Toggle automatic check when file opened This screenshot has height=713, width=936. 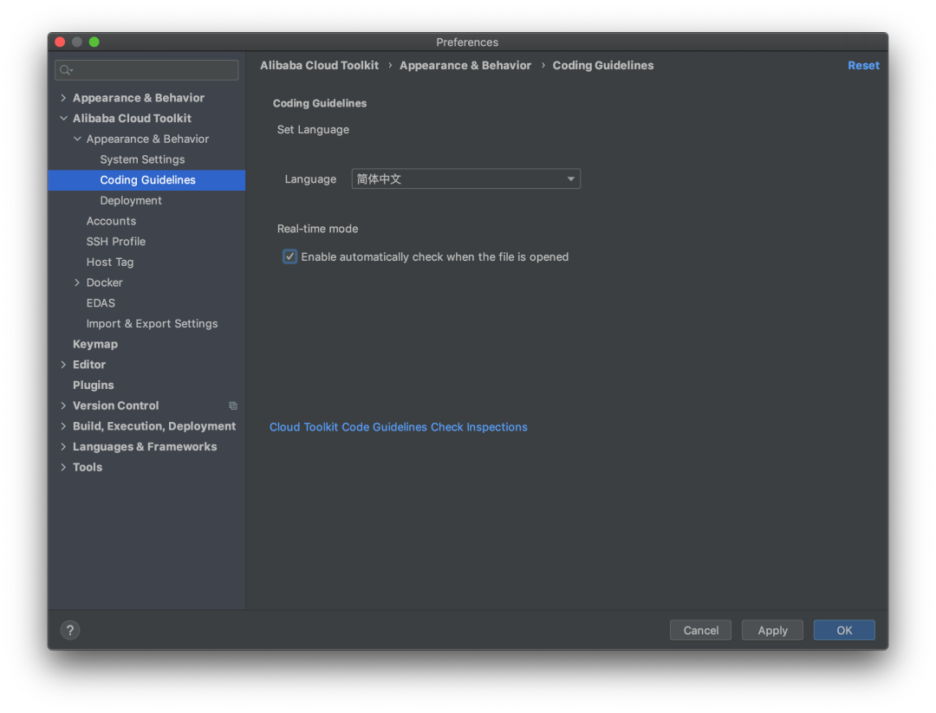tap(290, 257)
